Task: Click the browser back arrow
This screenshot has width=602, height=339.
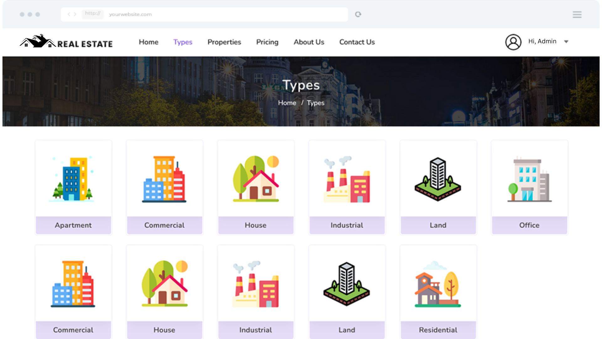Action: tap(69, 14)
